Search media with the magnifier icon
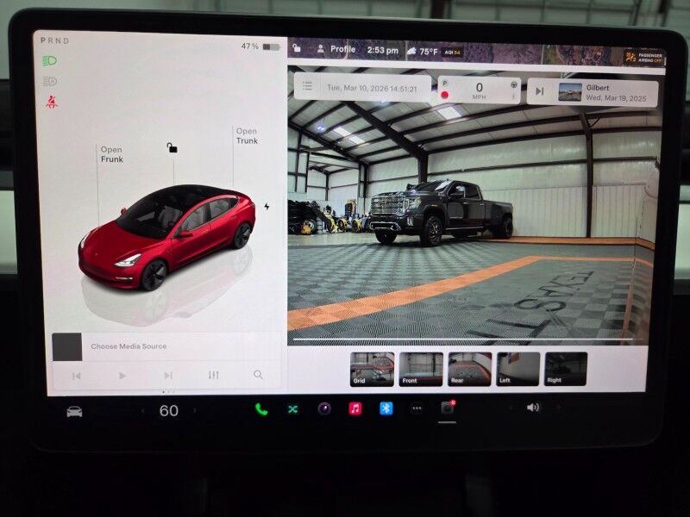Screen dimensions: 690x517 [x=258, y=375]
